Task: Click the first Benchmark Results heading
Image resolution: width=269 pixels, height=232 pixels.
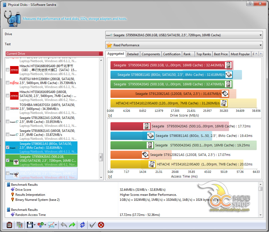Action: (x=24, y=185)
